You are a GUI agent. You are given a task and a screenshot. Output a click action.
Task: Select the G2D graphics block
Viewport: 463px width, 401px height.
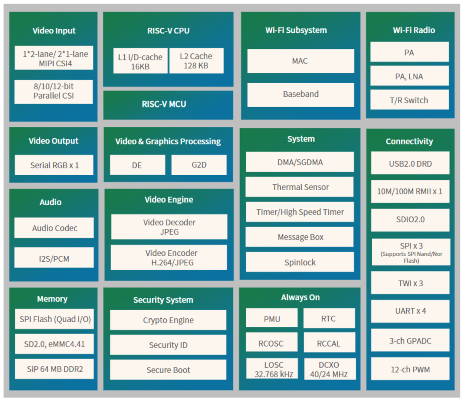tap(199, 165)
